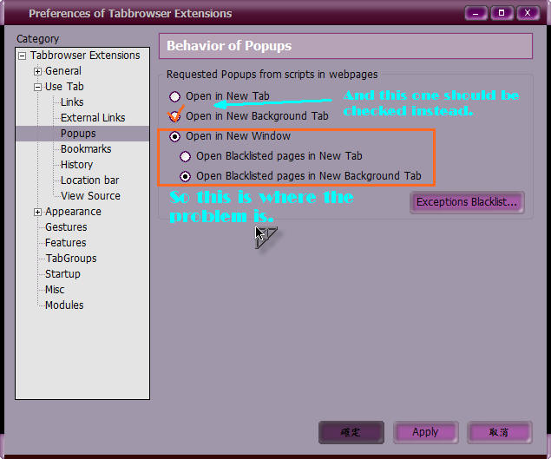Open the Exceptions Blacklist dialog
Viewport: 551px width, 459px height.
click(x=467, y=202)
